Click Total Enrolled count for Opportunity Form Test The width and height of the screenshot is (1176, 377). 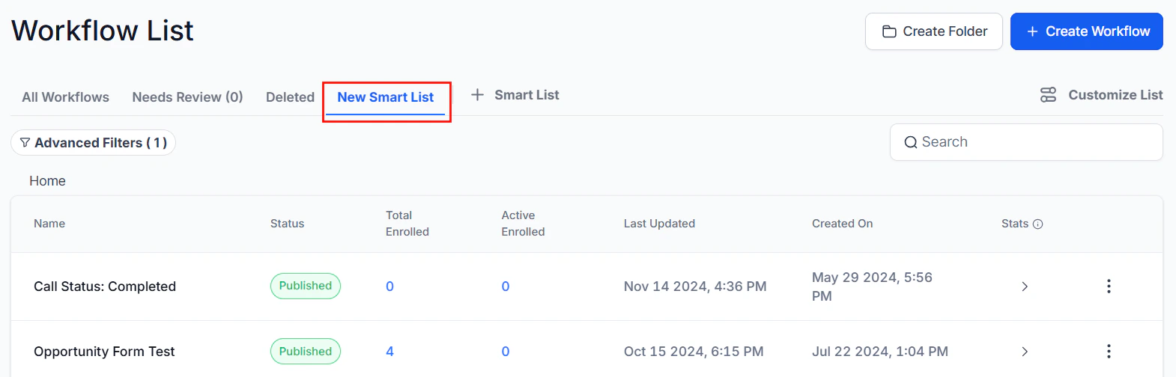(390, 352)
